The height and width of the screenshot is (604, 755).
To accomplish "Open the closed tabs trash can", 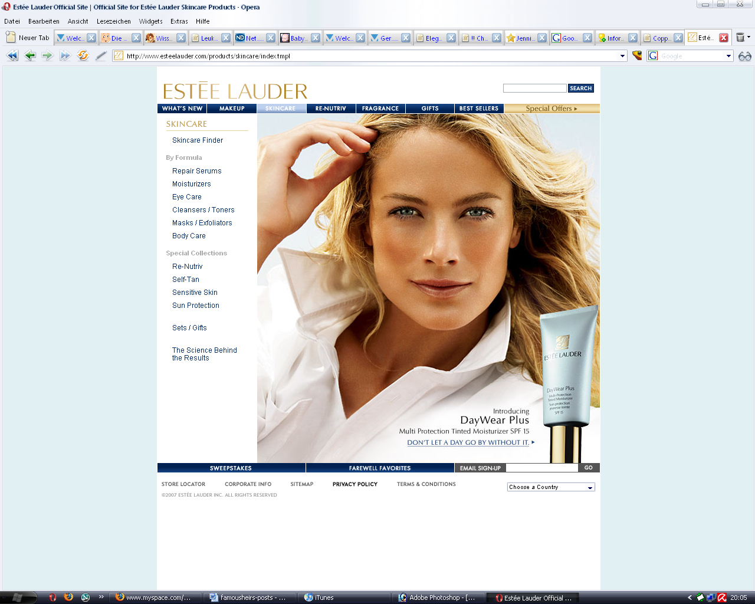I will pyautogui.click(x=740, y=38).
